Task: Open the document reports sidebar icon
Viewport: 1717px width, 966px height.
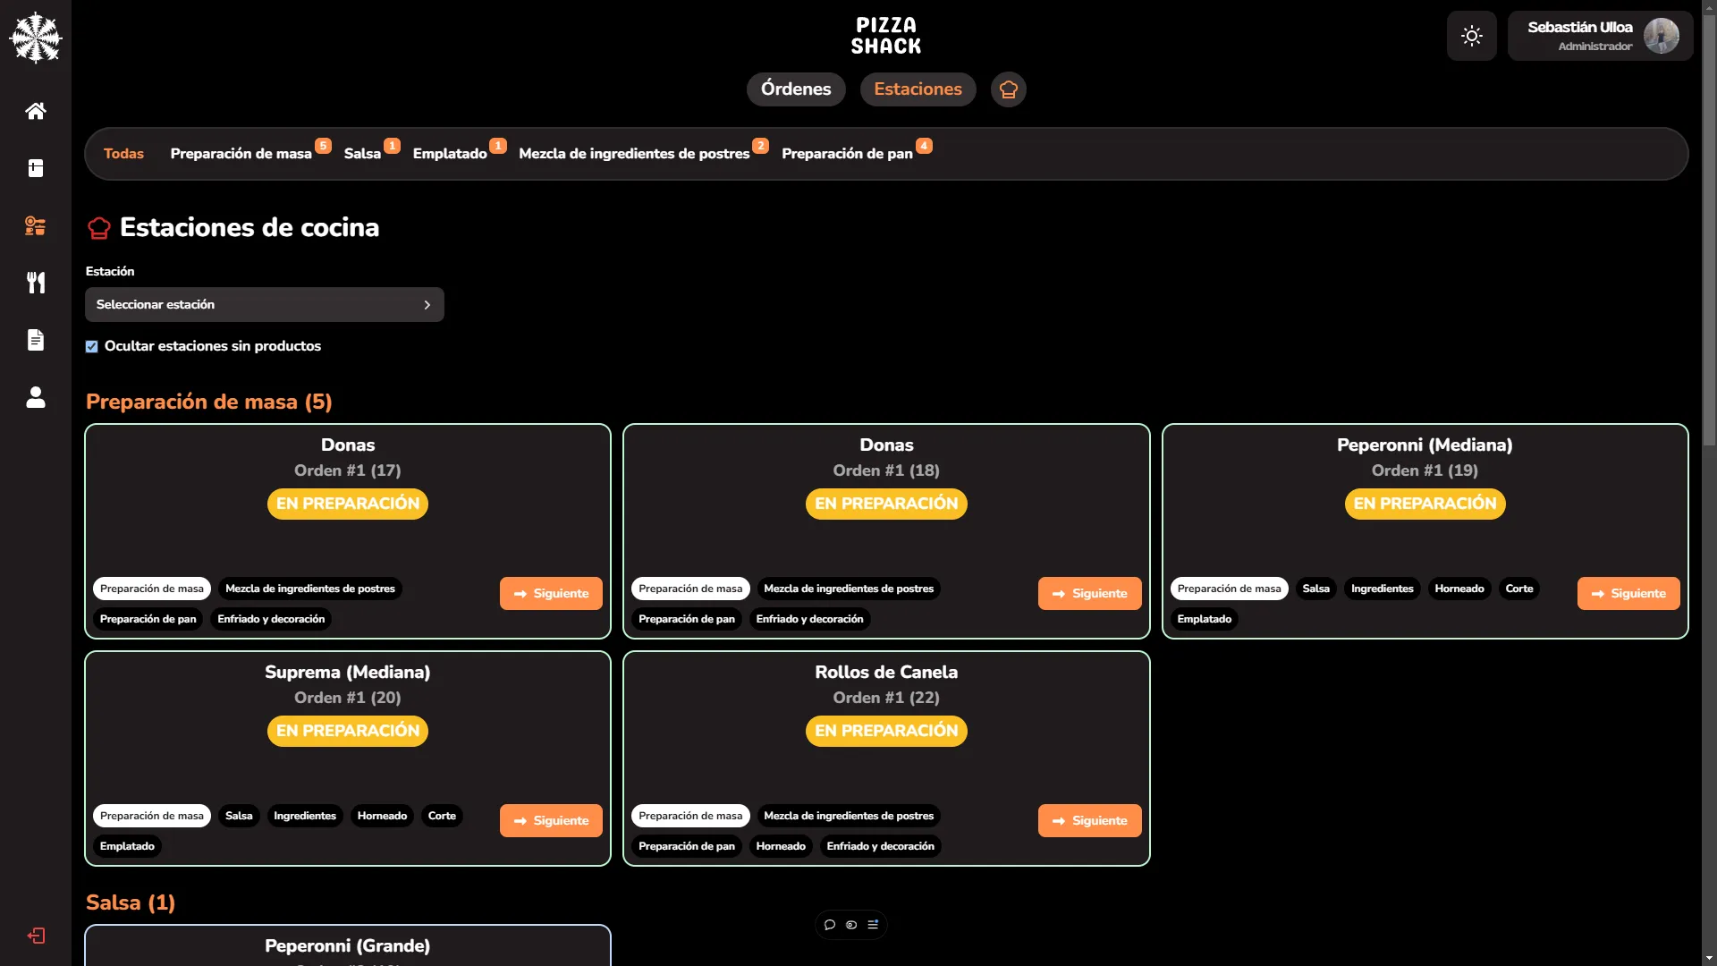Action: [36, 340]
